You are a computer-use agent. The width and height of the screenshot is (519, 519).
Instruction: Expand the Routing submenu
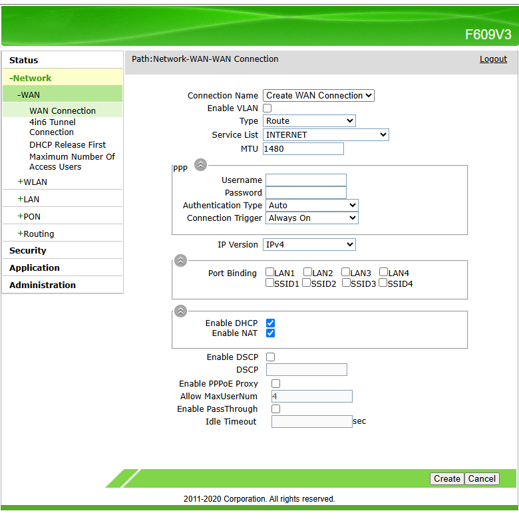pyautogui.click(x=38, y=234)
